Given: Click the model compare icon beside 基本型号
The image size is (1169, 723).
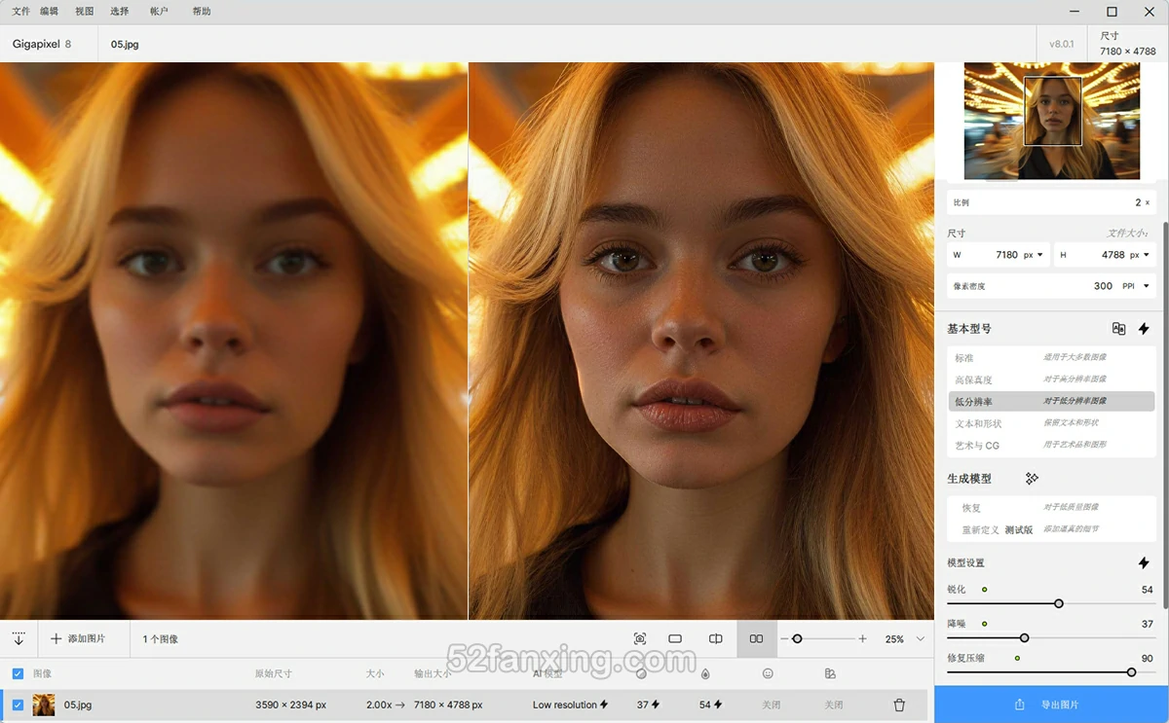Looking at the screenshot, I should [x=1119, y=329].
